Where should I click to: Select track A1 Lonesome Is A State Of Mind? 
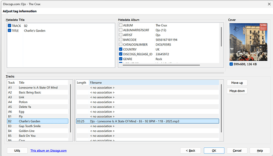tap(38, 88)
